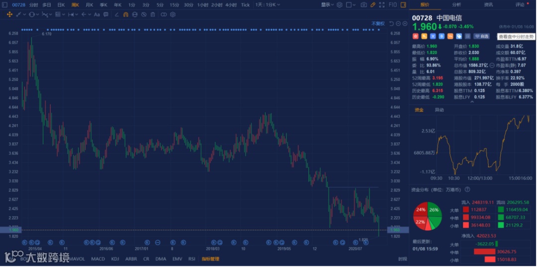Toggle the right quote panel icon
The width and height of the screenshot is (537, 267).
[403, 5]
